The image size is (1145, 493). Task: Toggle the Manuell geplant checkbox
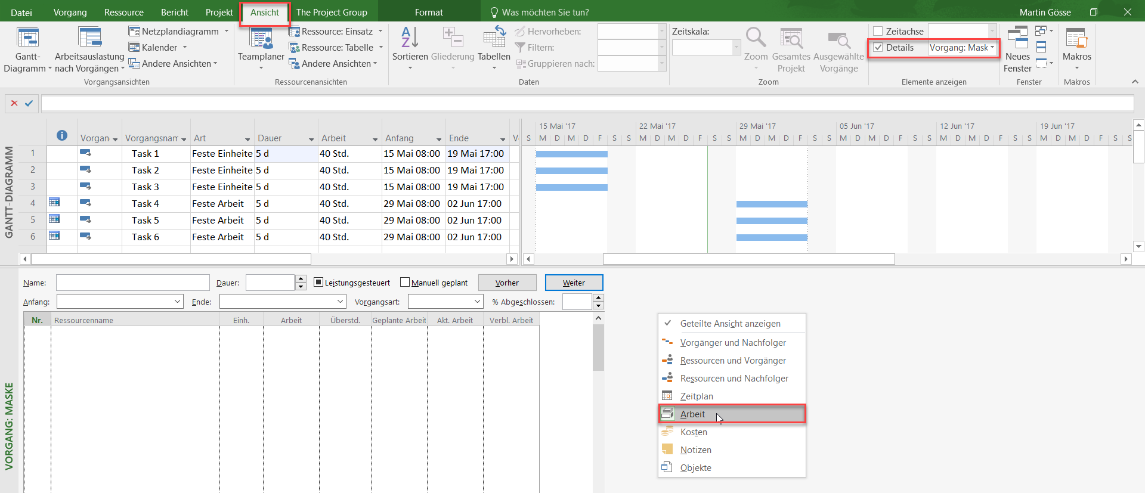(x=405, y=283)
